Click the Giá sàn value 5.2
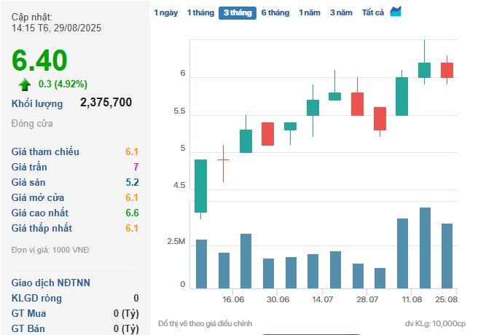Viewport: 486px width, 335px height. (x=132, y=183)
